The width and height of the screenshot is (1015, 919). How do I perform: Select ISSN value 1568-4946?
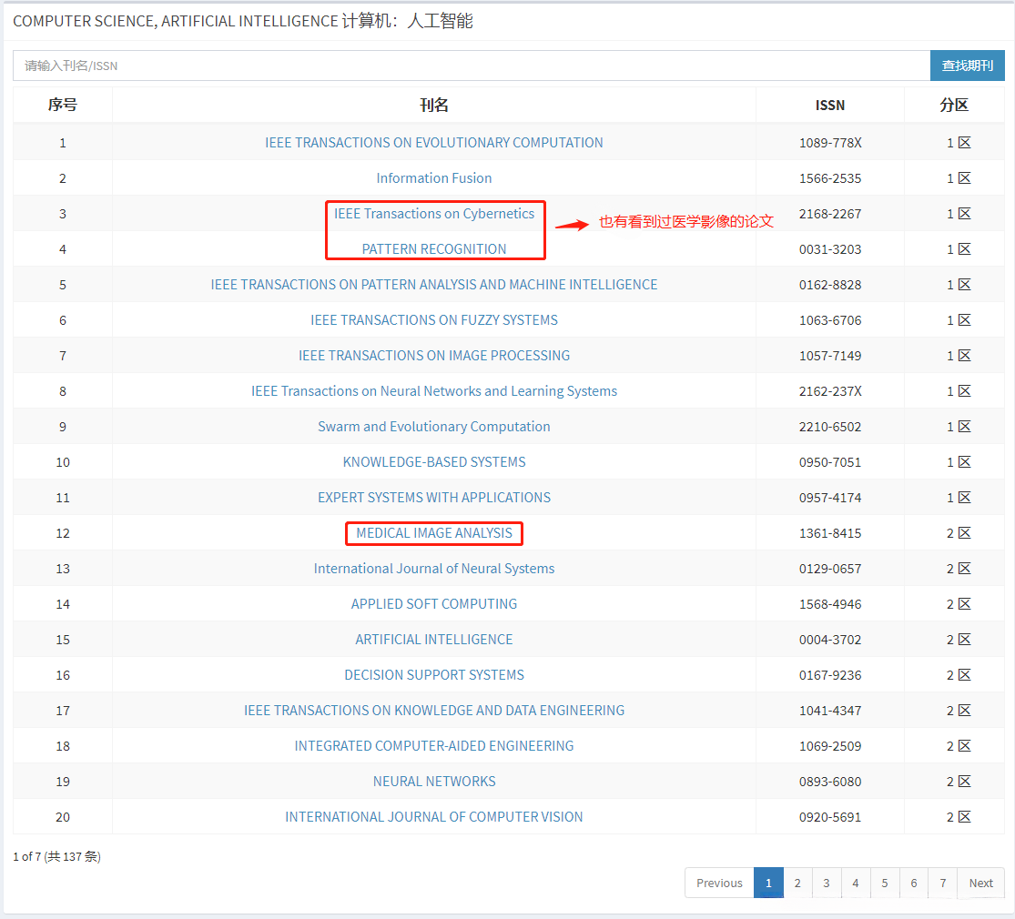pyautogui.click(x=830, y=604)
